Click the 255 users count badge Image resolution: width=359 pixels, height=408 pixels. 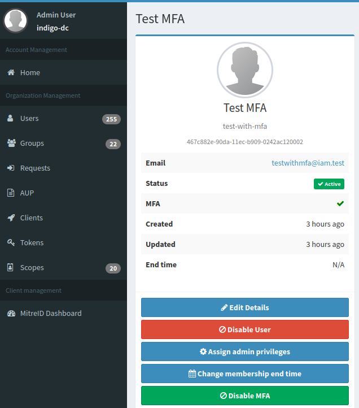point(111,119)
